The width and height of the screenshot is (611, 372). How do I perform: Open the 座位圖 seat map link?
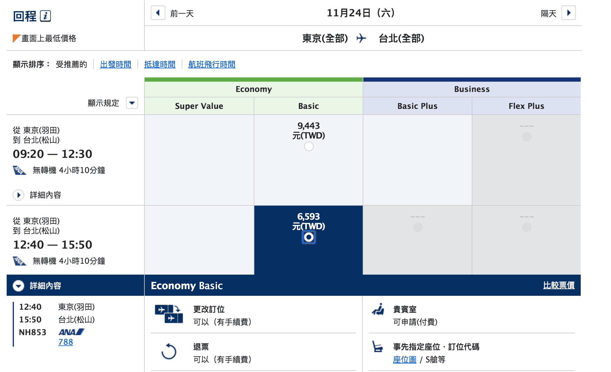(x=405, y=360)
